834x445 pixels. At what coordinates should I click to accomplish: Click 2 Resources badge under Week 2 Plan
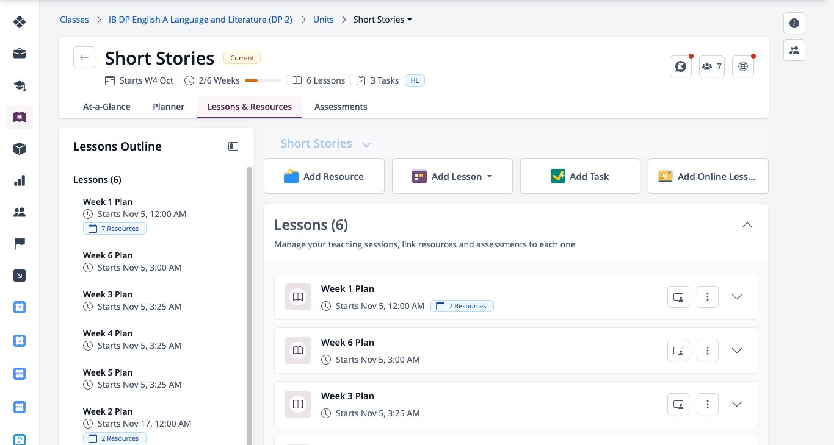115,438
